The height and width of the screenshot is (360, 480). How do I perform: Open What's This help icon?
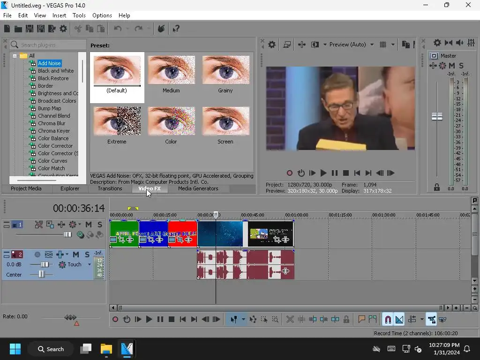click(176, 29)
